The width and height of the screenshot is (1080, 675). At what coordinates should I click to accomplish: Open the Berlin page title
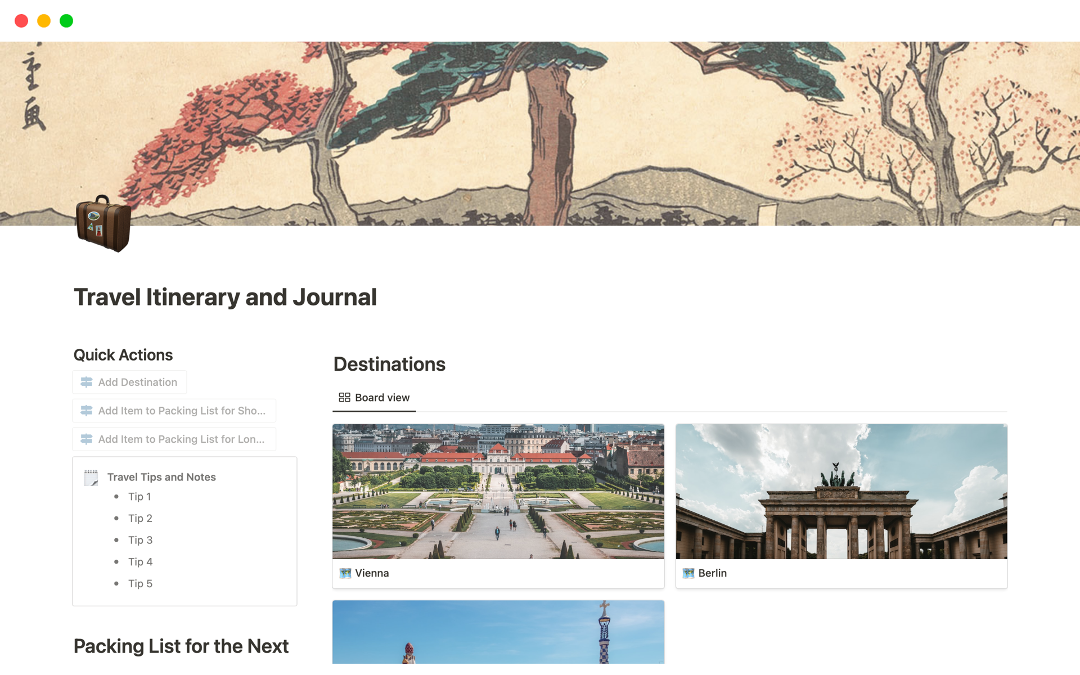click(712, 573)
